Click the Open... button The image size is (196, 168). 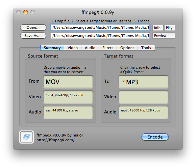33,27
